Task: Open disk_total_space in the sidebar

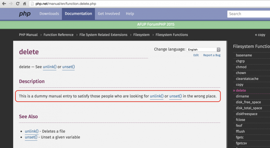Action: pyautogui.click(x=249, y=108)
